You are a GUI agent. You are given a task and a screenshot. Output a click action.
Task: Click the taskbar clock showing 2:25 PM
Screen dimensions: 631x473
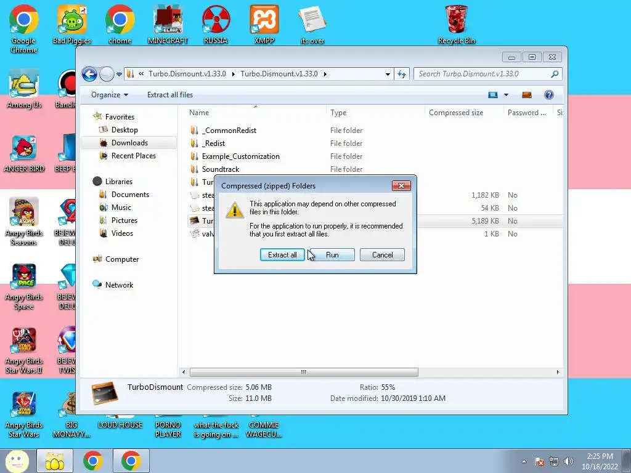(x=600, y=461)
